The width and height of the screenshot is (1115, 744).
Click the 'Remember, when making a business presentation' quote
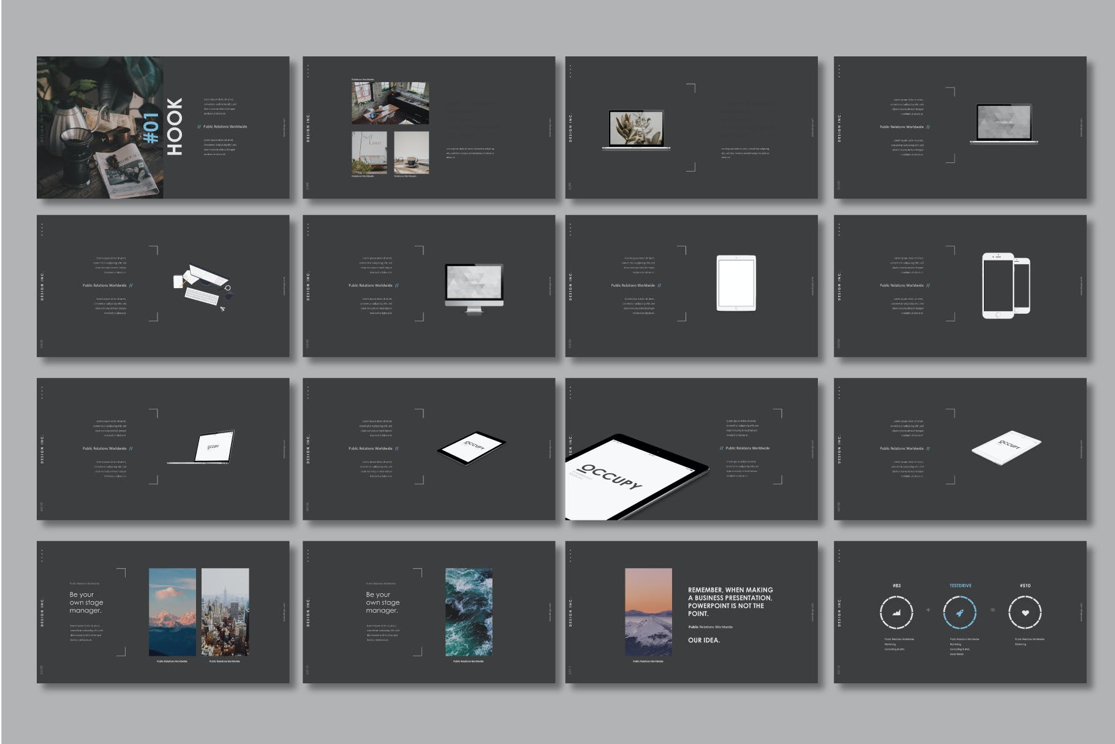coord(730,601)
